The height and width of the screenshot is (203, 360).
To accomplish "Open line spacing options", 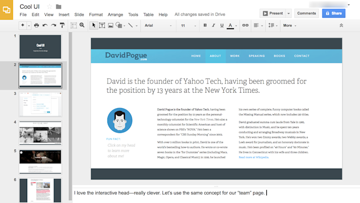I will coord(271,25).
